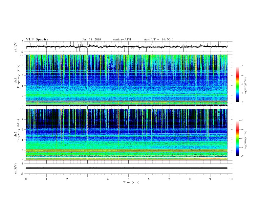Click the "Time (min)" axis label
Image resolution: width=260 pixels, height=201 pixels.
[x=131, y=182]
